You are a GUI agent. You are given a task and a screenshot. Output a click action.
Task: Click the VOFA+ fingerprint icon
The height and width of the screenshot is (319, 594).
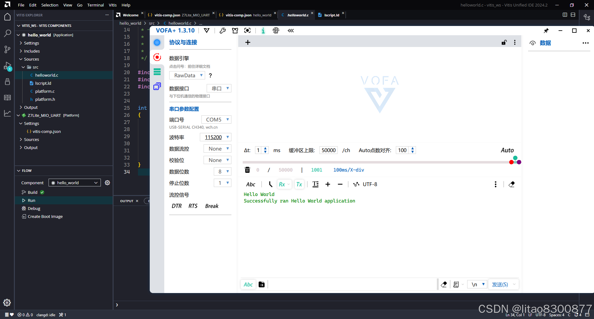pyautogui.click(x=276, y=30)
